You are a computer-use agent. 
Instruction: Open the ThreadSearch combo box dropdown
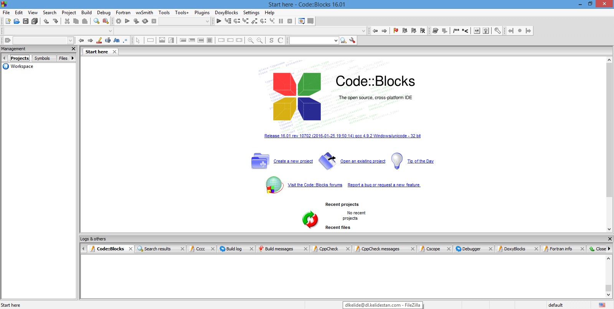[x=336, y=40]
